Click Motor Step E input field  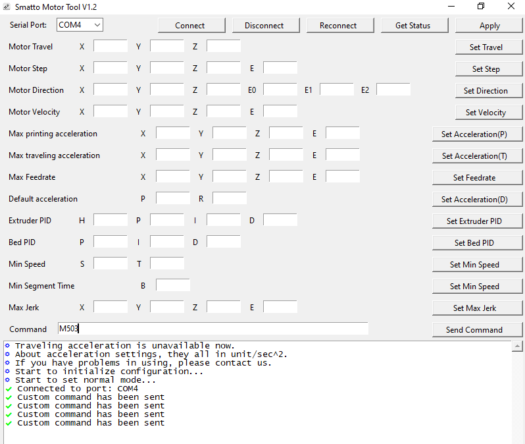coord(280,68)
